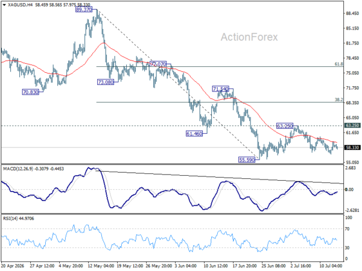Click the 73.080 price label
This screenshot has height=271, width=362.
106,82
